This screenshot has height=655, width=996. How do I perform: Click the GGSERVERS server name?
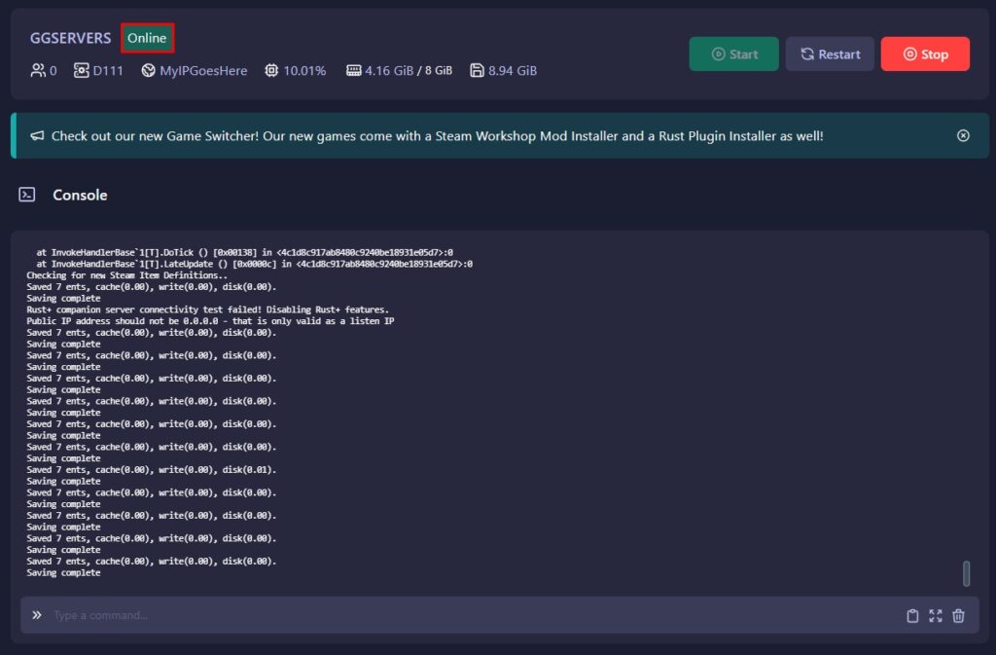(x=70, y=38)
